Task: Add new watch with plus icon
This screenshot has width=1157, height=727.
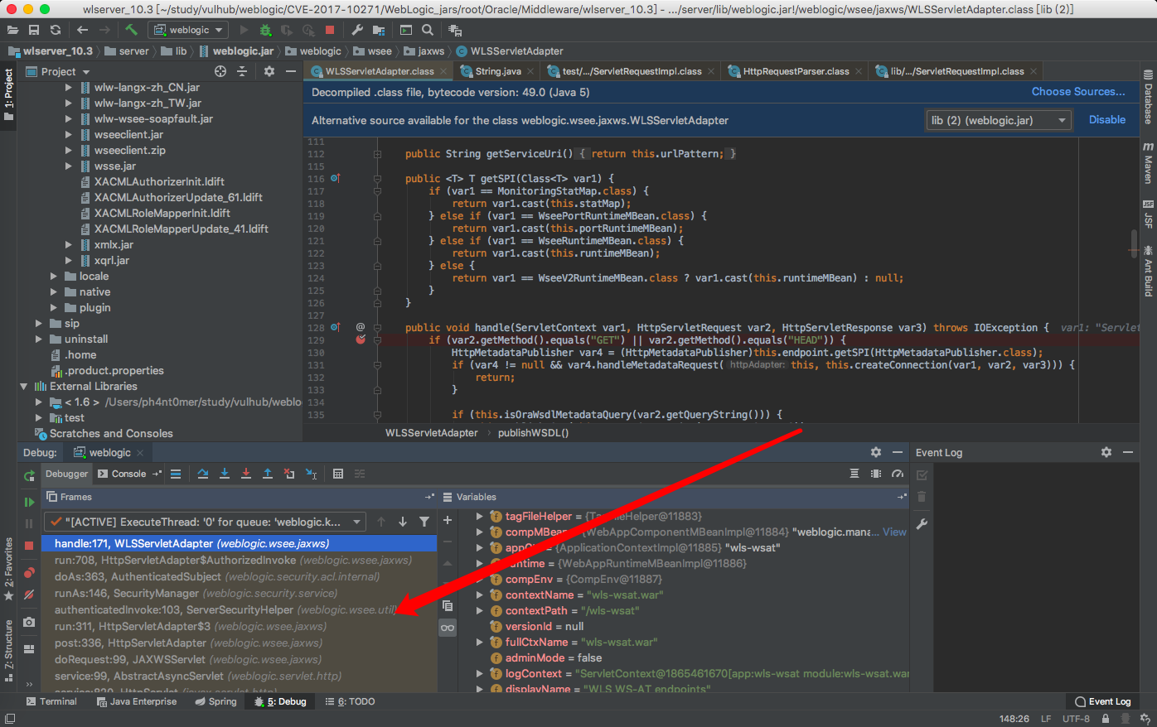Action: (448, 521)
